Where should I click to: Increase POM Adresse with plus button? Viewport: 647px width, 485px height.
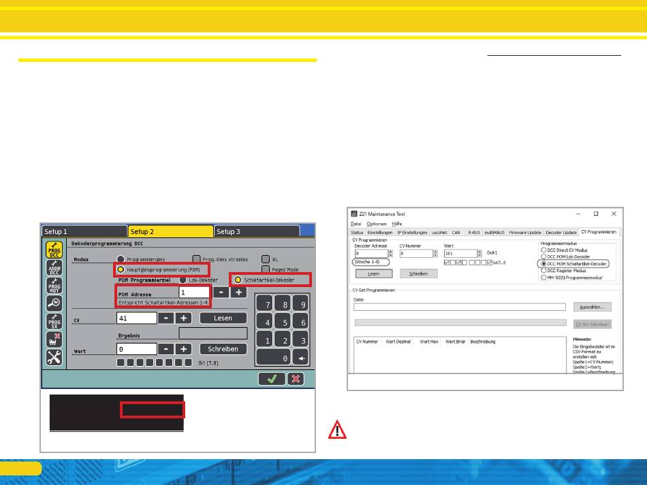(x=238, y=292)
